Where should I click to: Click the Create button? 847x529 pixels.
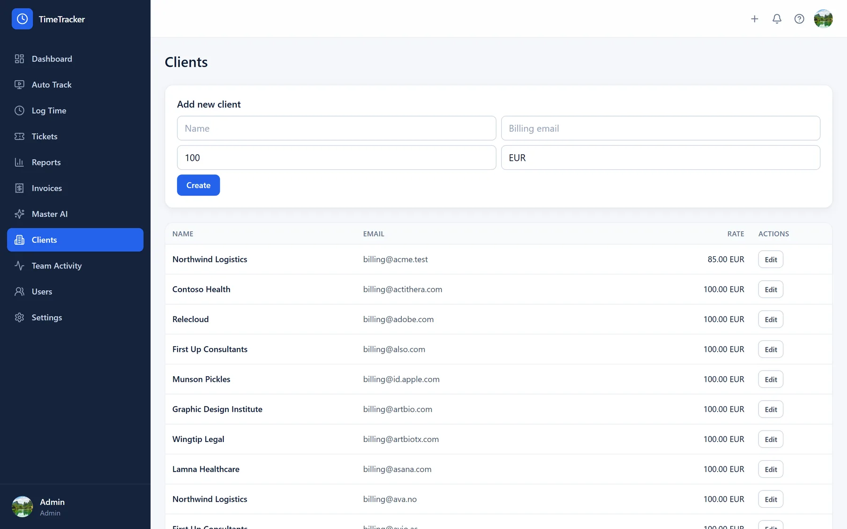pyautogui.click(x=198, y=185)
